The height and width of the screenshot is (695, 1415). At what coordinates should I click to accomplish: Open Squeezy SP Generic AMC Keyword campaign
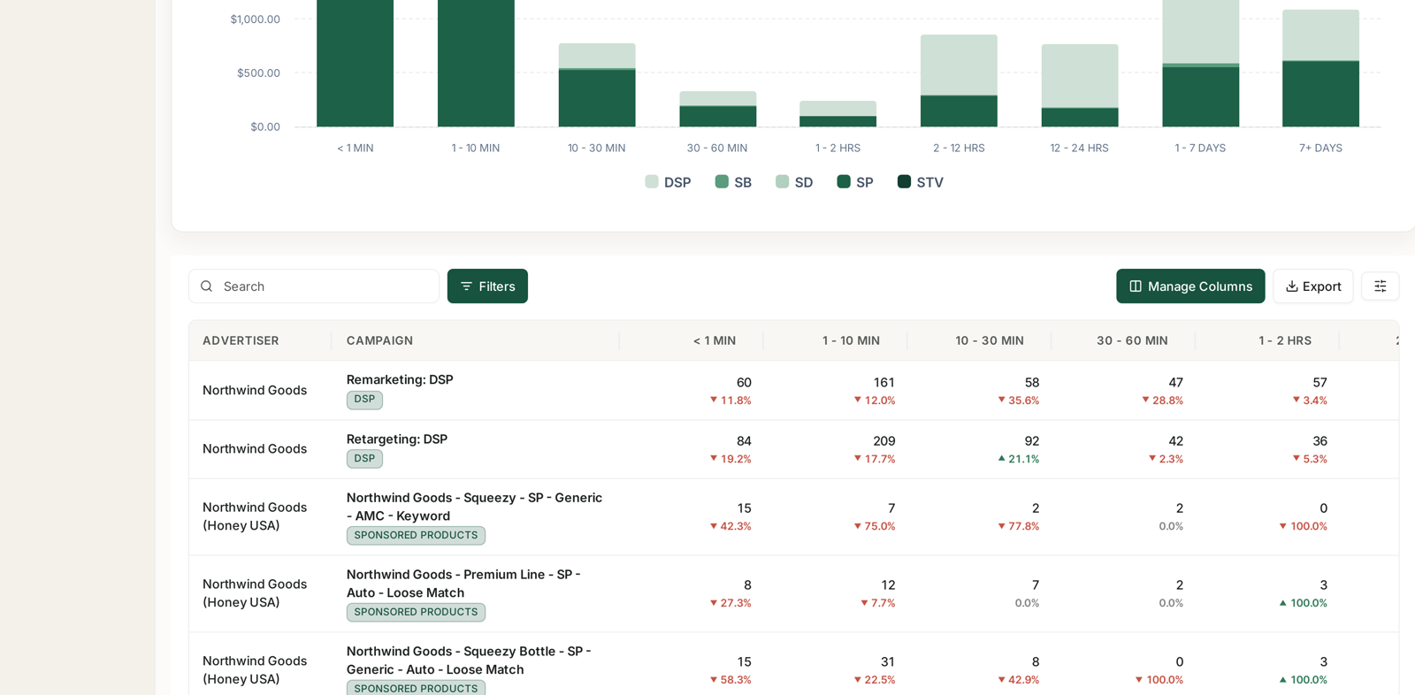pos(474,507)
